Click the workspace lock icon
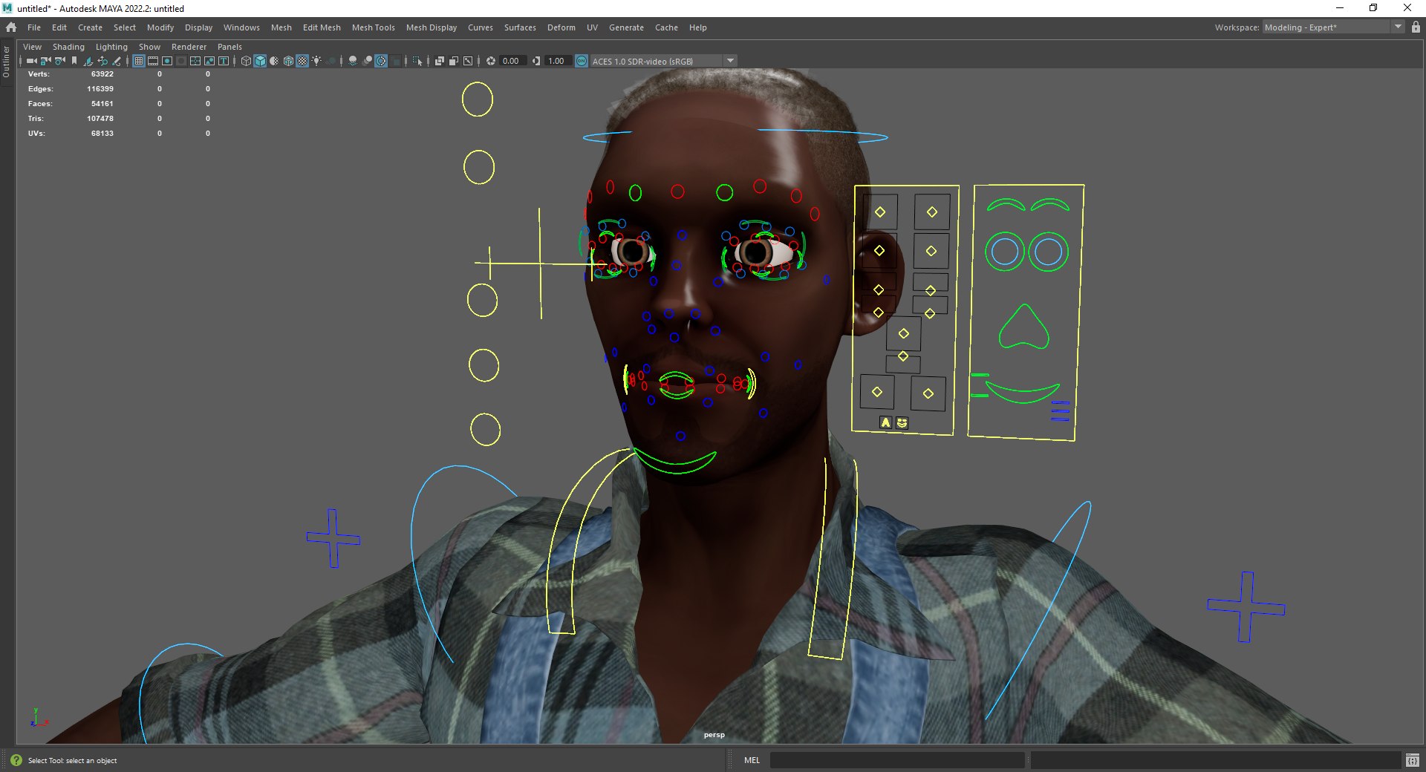 1416,27
